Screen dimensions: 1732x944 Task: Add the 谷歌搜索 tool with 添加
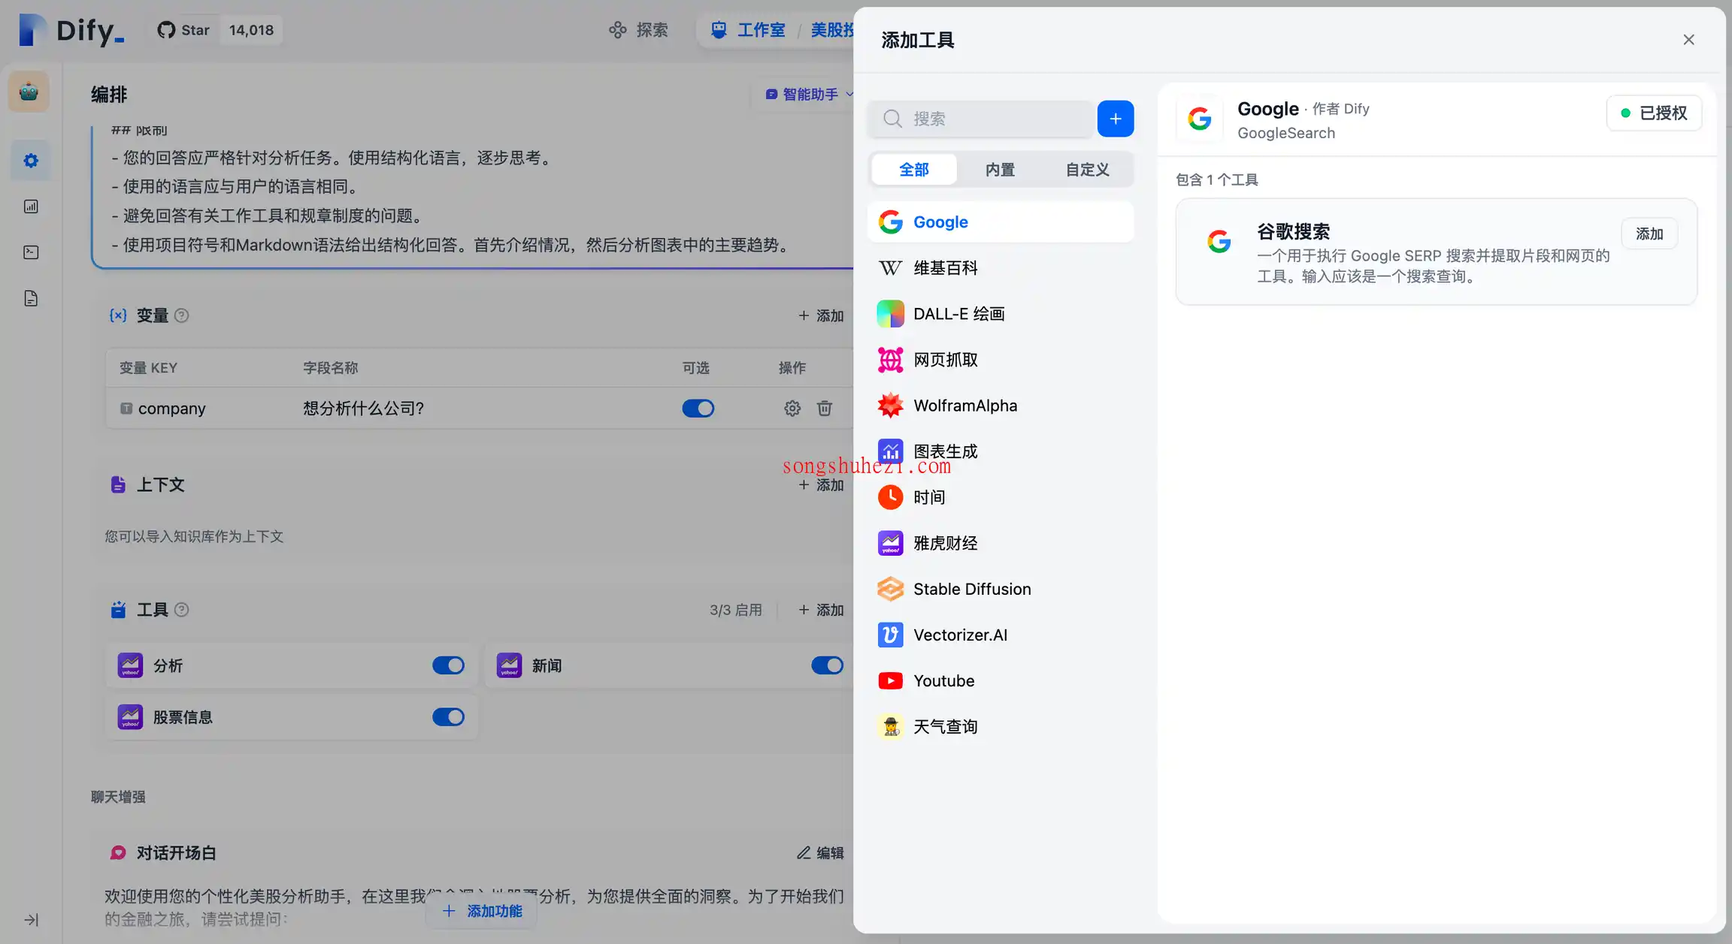(1649, 234)
